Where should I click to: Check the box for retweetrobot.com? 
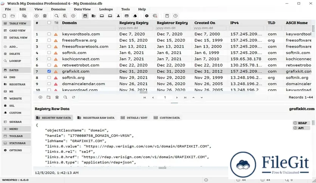49,65
